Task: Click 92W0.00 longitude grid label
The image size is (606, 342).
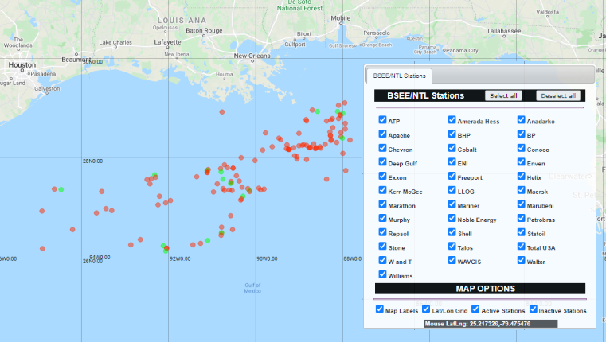Action: [180, 259]
